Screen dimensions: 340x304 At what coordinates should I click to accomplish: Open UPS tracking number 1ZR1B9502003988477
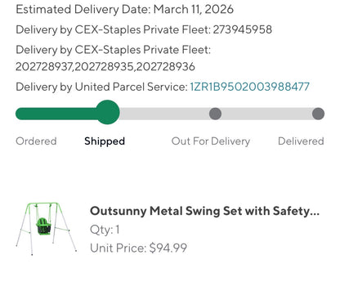tap(249, 87)
